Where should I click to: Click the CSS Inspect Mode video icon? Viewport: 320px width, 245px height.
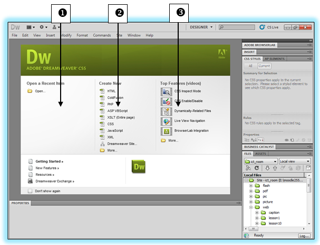(167, 91)
